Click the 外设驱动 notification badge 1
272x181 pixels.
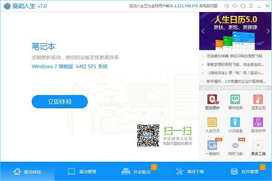point(154,167)
